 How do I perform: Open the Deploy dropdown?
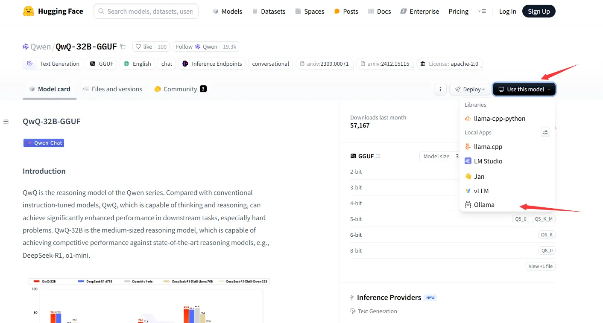(470, 89)
